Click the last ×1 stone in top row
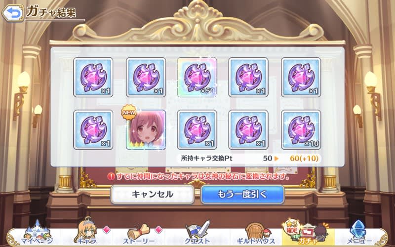Viewport: 395px width, 247px height. click(301, 78)
